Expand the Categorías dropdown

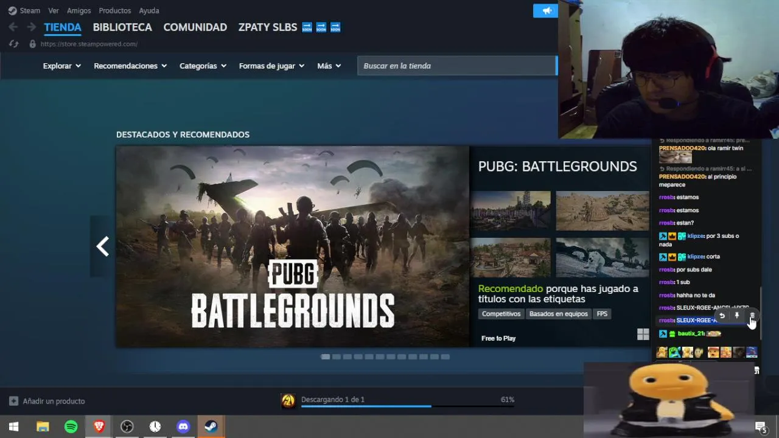tap(203, 66)
